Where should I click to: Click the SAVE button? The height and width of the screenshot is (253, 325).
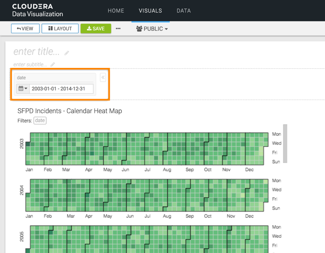[96, 29]
